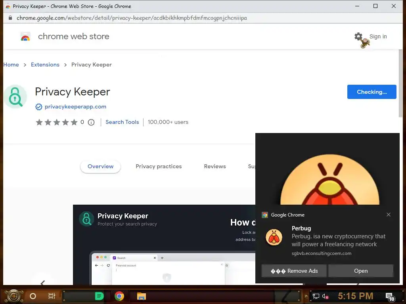Image resolution: width=406 pixels, height=304 pixels.
Task: Click the sgbvb.econsultingcoem.com notification source
Action: click(321, 253)
